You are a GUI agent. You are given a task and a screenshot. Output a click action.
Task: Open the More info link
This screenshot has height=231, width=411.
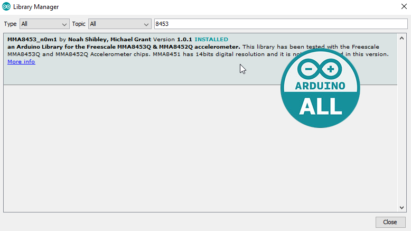(x=21, y=62)
